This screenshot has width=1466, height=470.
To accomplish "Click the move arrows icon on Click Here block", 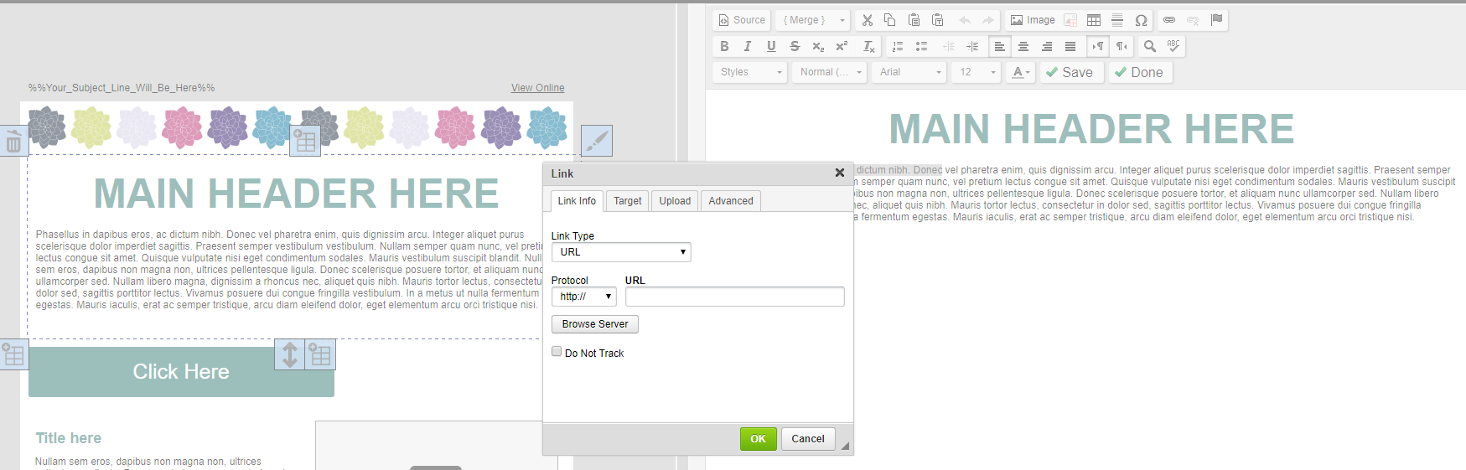I will click(290, 354).
